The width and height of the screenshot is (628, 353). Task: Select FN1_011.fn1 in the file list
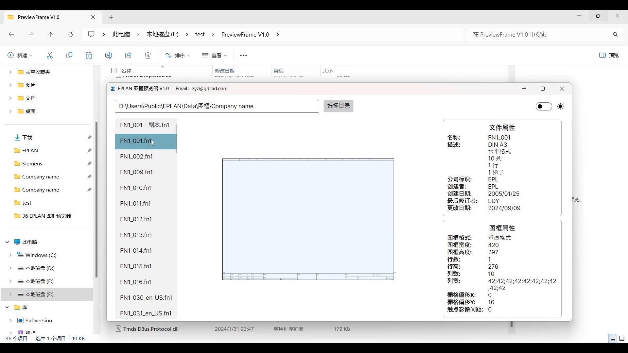click(x=146, y=204)
